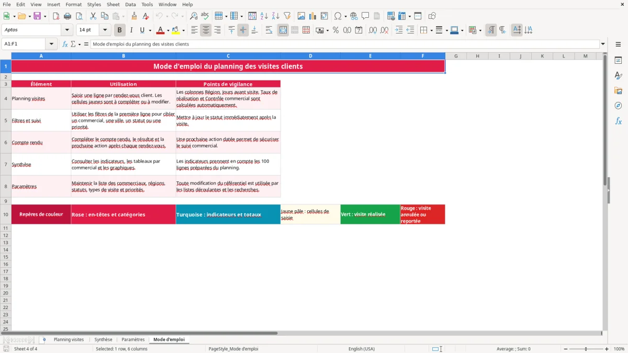628x353 pixels.
Task: Click the Sidebar Settings hamburger button
Action: point(618,45)
